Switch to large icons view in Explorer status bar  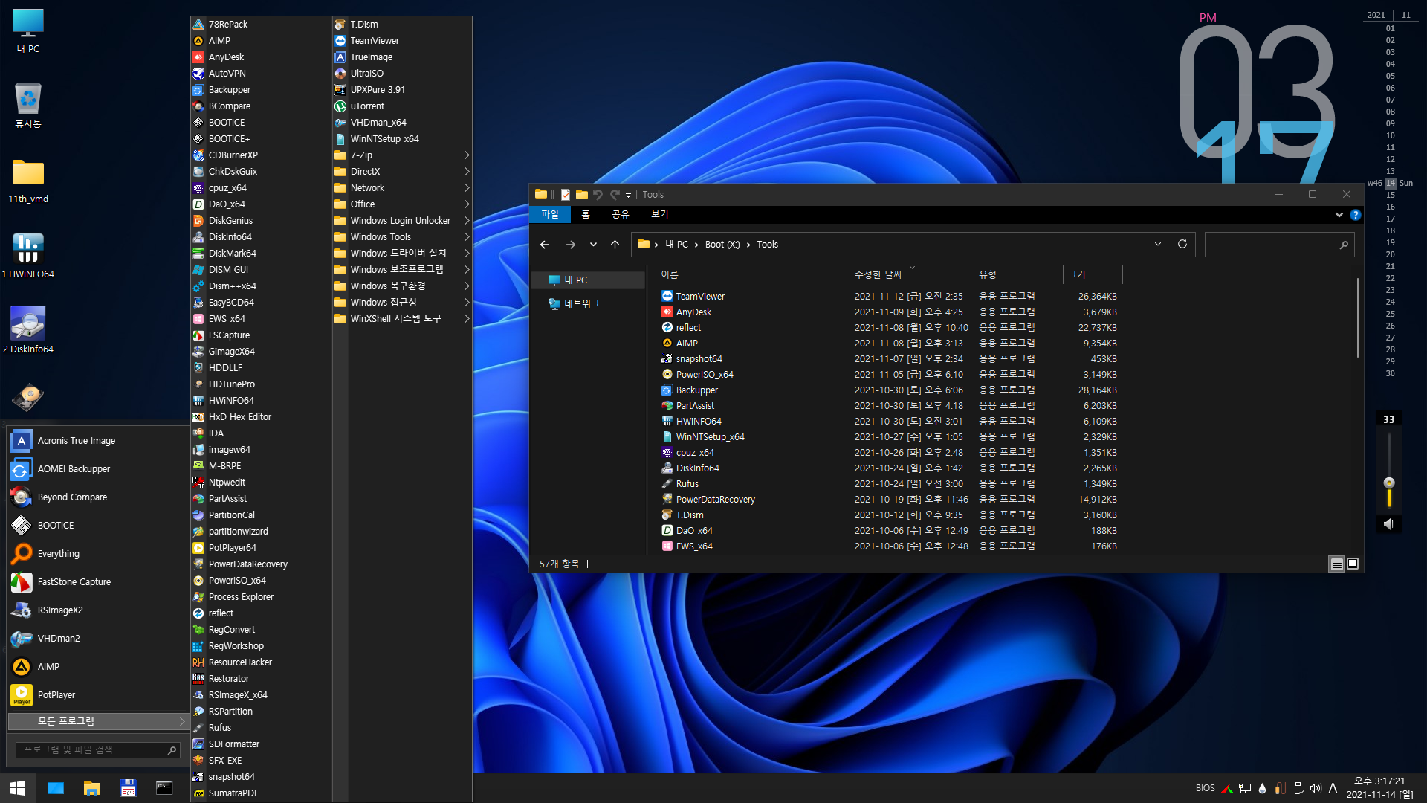[x=1353, y=564]
